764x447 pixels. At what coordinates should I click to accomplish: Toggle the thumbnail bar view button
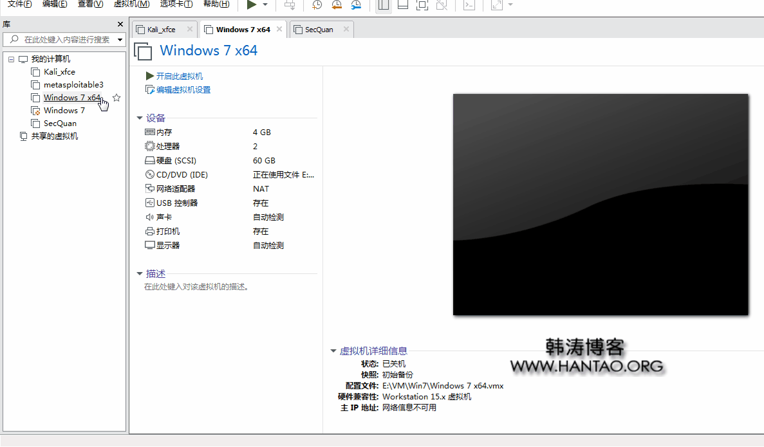[403, 5]
